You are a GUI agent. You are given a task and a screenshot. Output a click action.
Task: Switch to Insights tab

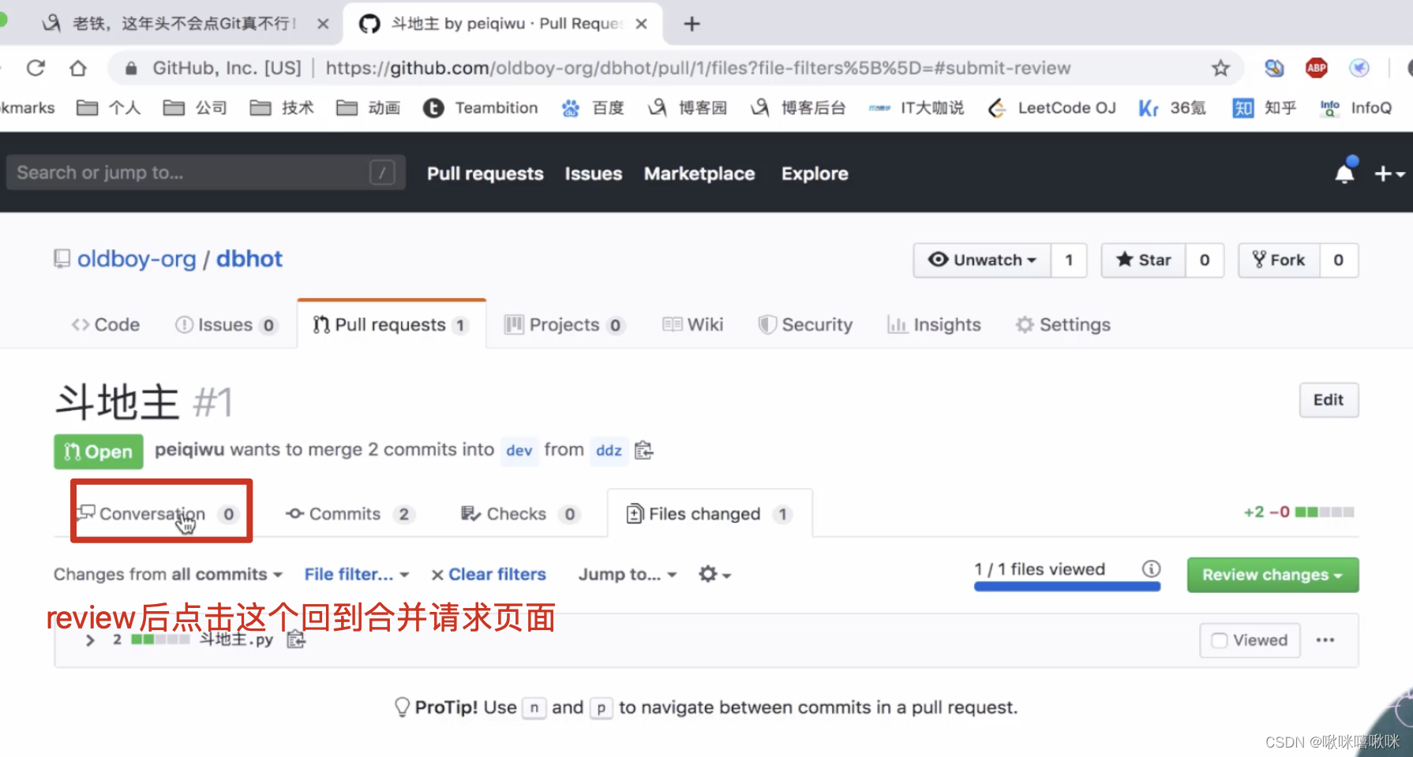(x=934, y=325)
